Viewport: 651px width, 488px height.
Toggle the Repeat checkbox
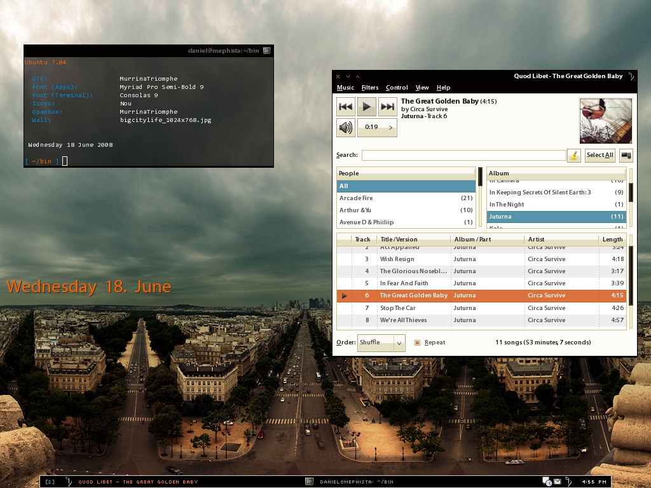tap(417, 342)
